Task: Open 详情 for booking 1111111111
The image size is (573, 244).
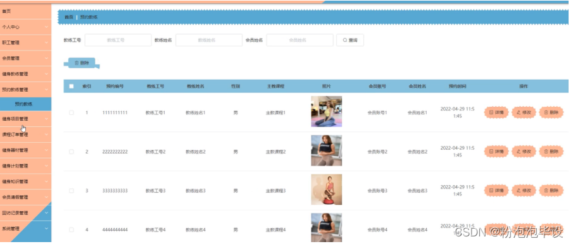Action: [496, 113]
